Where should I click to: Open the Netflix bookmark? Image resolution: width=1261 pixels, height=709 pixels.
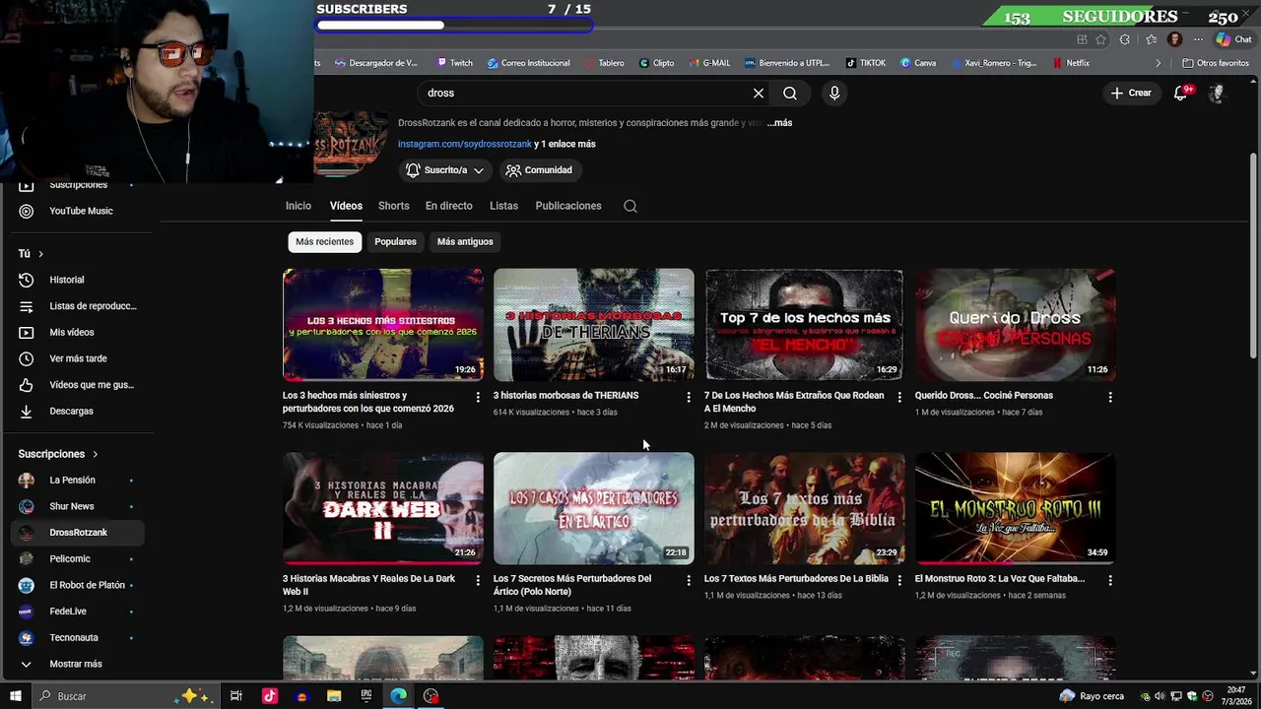(x=1071, y=63)
